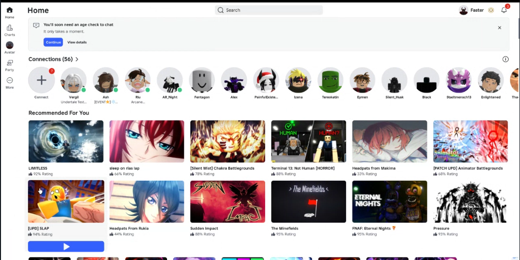Open Silent_Husk's connection avatar

[394, 80]
